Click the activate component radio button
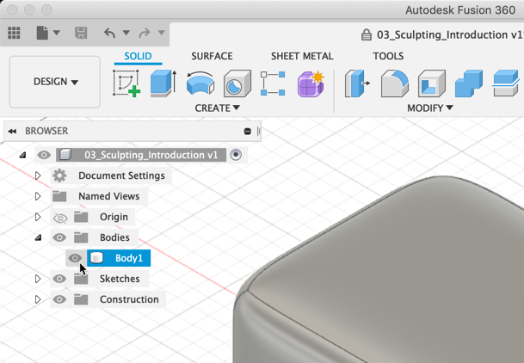Image resolution: width=524 pixels, height=363 pixels. tap(236, 155)
